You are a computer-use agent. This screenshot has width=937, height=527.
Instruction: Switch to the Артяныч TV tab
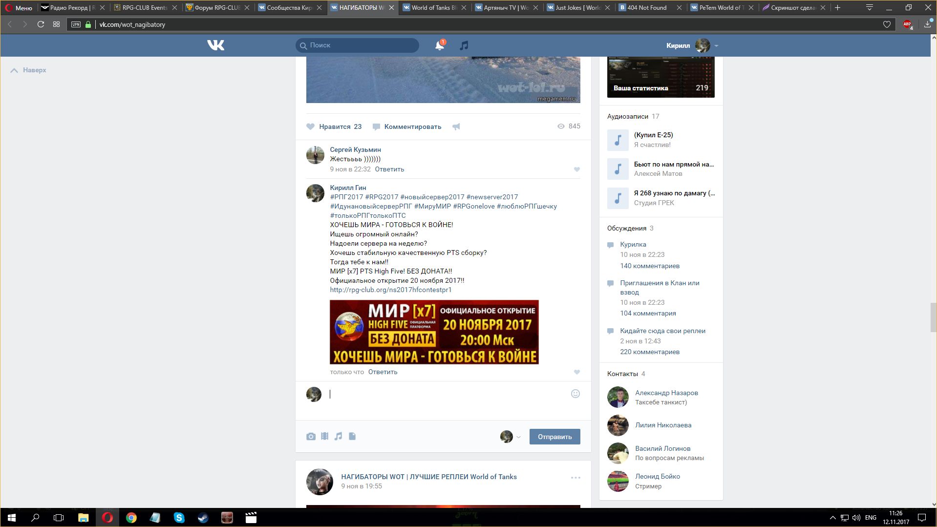click(x=507, y=8)
